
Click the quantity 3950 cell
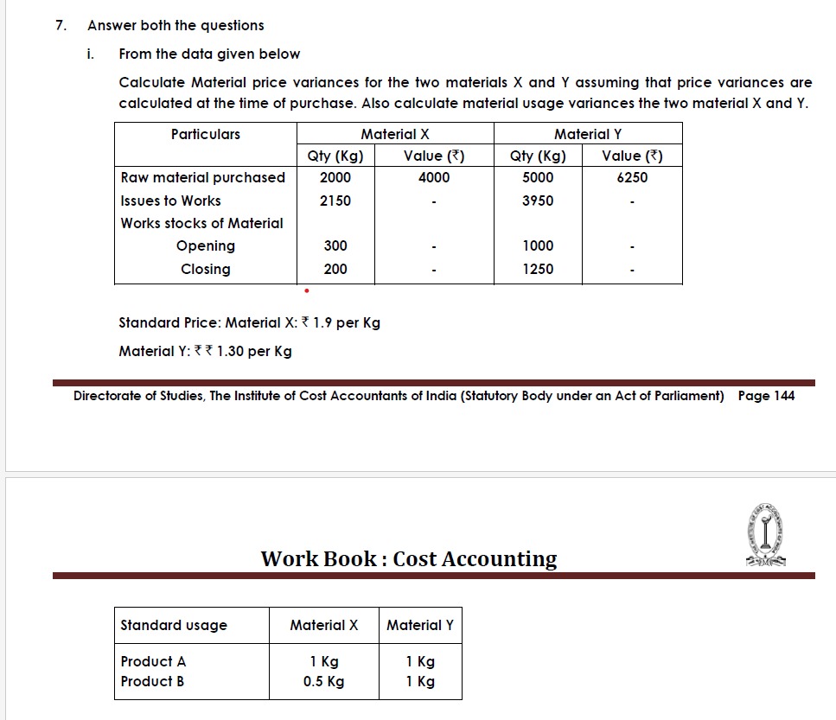pyautogui.click(x=538, y=201)
